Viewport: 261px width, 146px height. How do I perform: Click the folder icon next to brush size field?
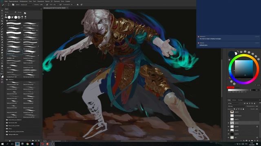25,13
